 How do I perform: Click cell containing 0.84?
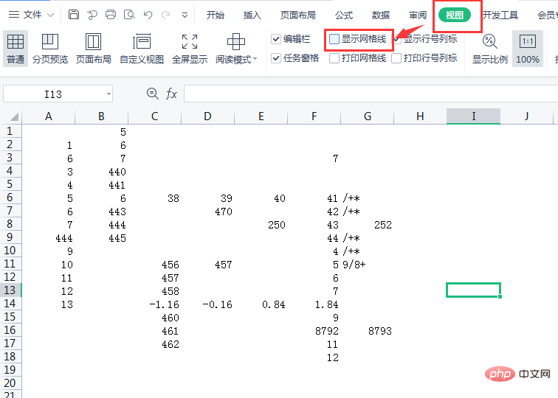click(x=261, y=304)
